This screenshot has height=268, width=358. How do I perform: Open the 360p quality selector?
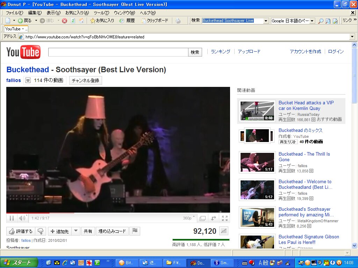coord(189,218)
